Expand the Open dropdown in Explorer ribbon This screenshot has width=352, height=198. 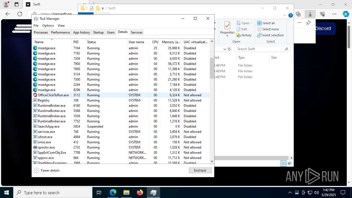point(251,23)
